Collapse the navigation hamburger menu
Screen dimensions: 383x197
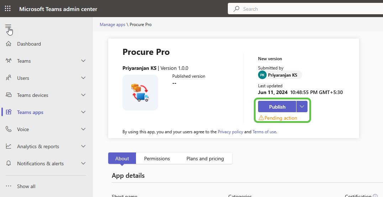(8, 27)
